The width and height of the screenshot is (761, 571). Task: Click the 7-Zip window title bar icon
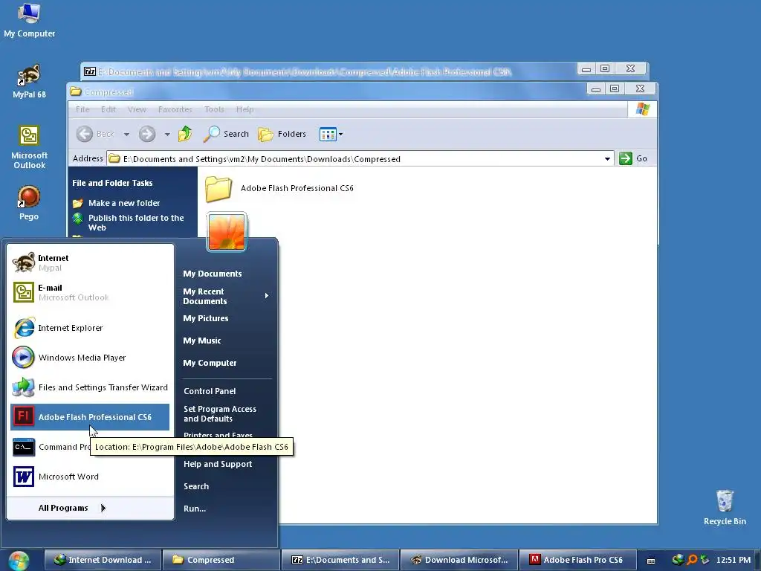90,71
